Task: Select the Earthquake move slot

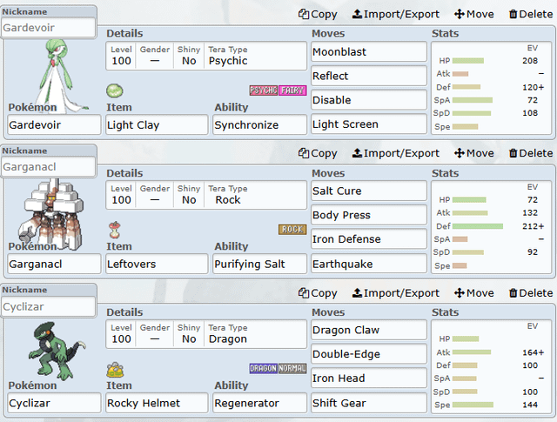Action: point(369,264)
